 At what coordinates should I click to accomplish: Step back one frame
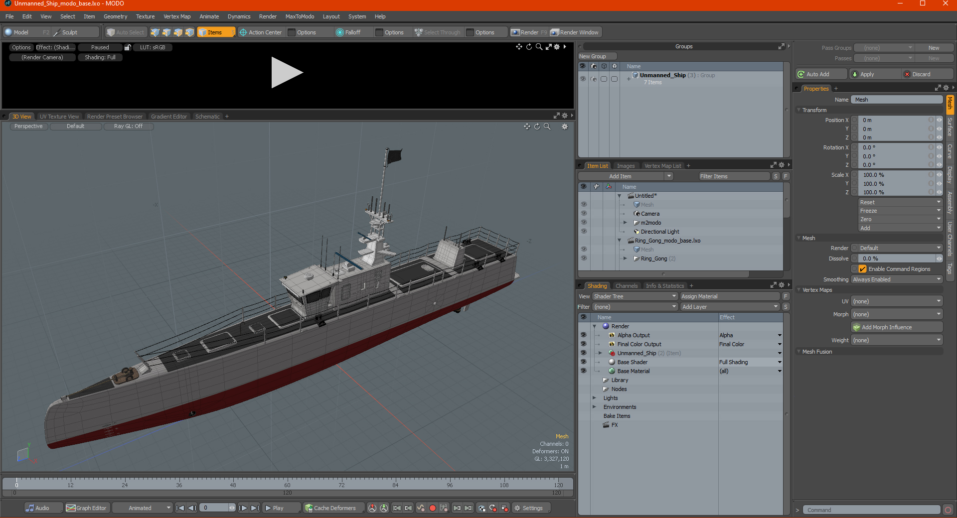coord(192,508)
